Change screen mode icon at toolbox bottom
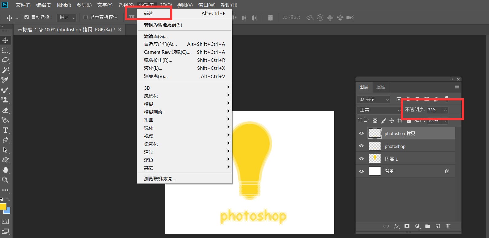 pos(5,231)
